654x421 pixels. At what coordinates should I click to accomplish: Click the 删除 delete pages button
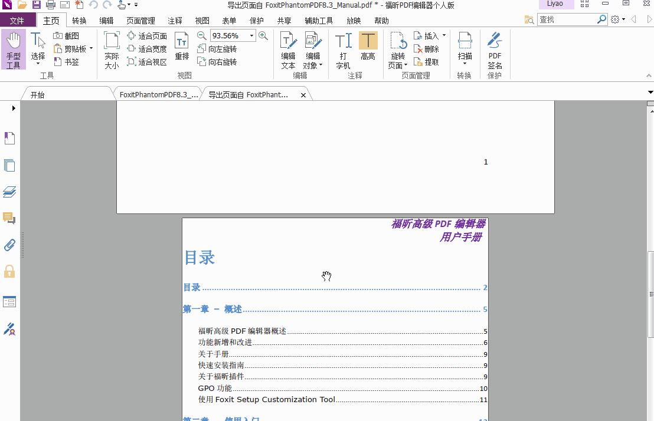(428, 48)
